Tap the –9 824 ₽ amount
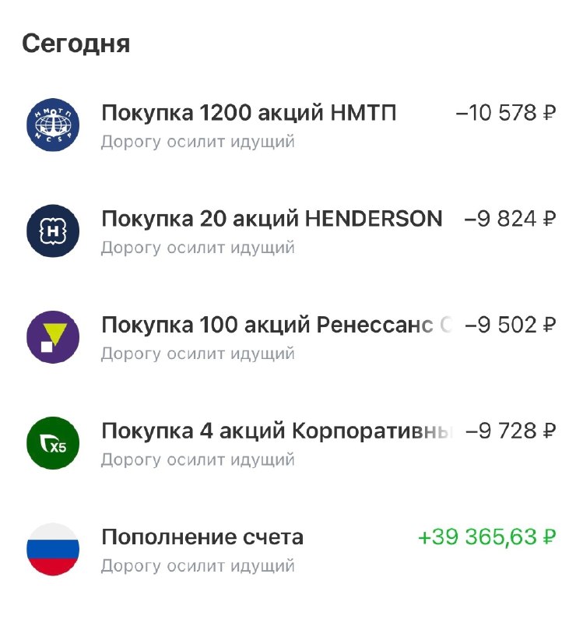Screen dimensions: 583x623 tap(510, 220)
